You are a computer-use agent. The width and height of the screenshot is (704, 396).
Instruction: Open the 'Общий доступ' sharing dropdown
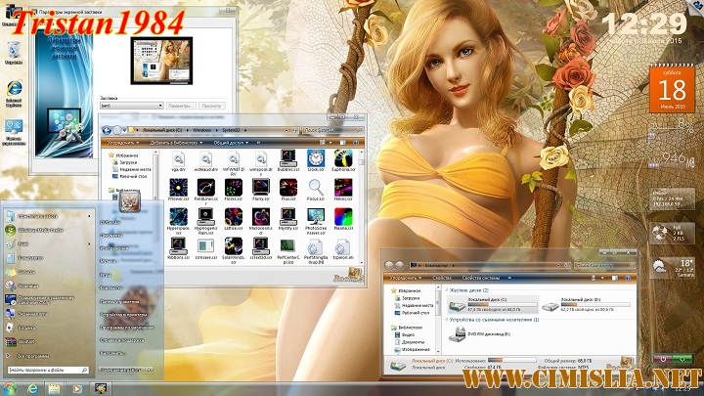(229, 142)
